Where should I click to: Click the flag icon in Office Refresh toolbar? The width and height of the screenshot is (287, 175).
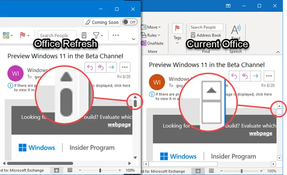22,35
